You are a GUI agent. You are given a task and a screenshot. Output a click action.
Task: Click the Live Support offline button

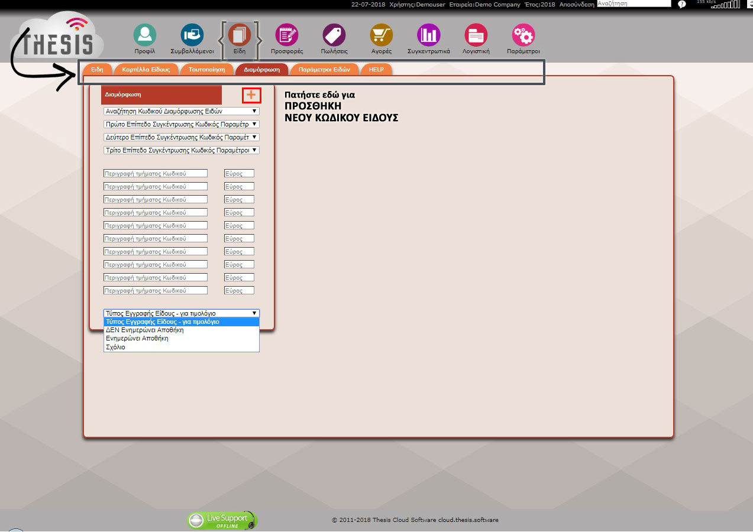[x=222, y=521]
